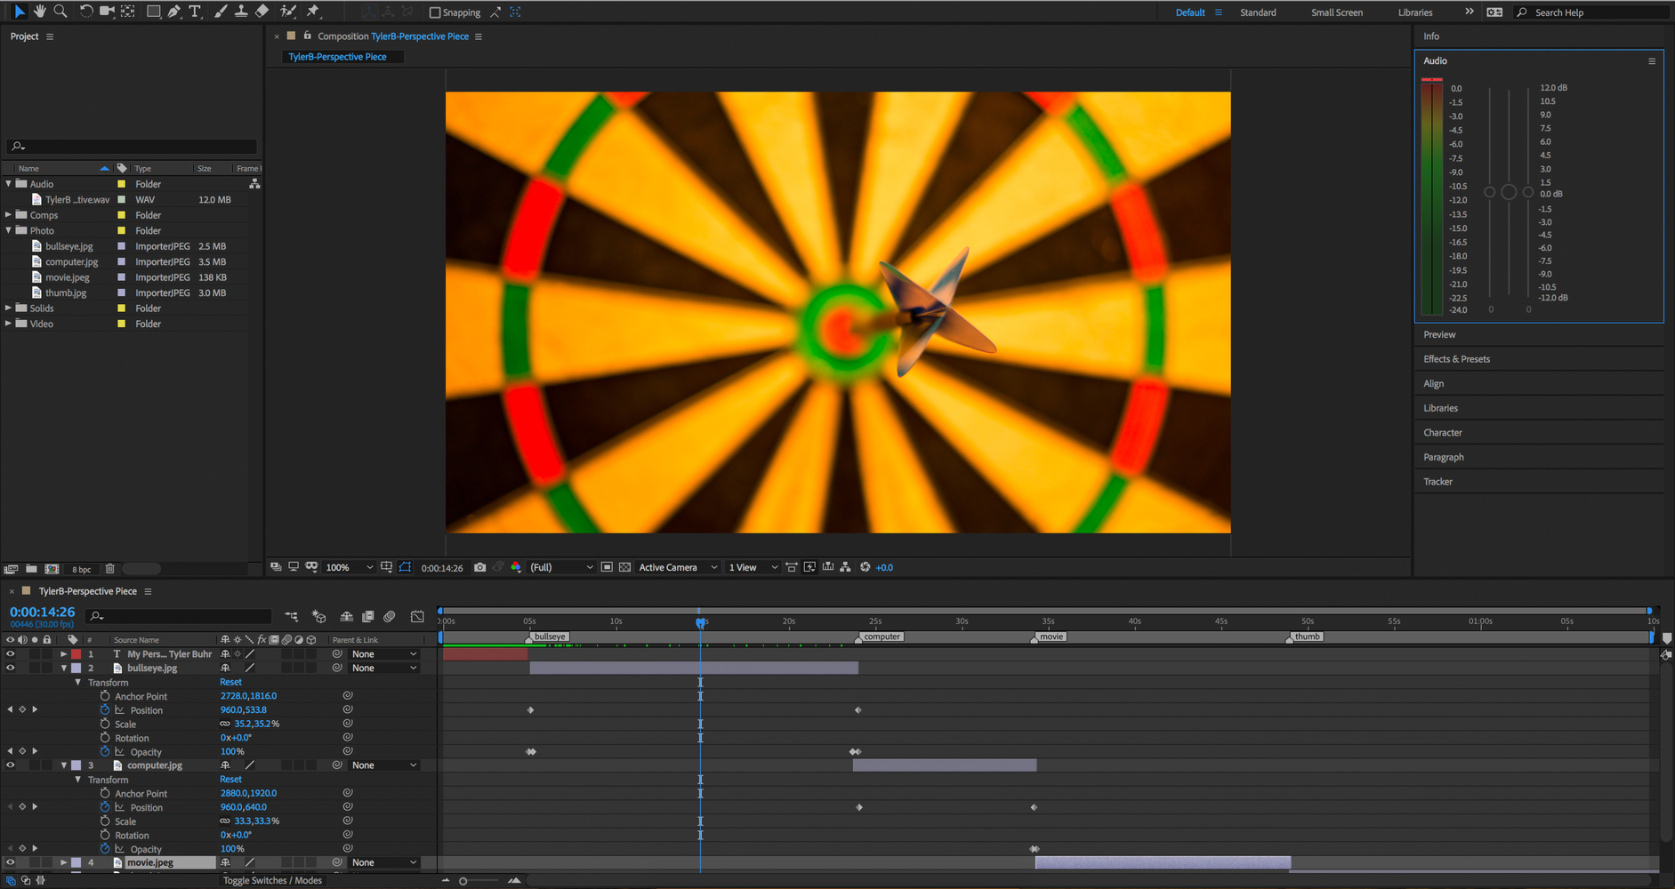The height and width of the screenshot is (889, 1675).
Task: Take a snapshot with camera icon
Action: 480,567
